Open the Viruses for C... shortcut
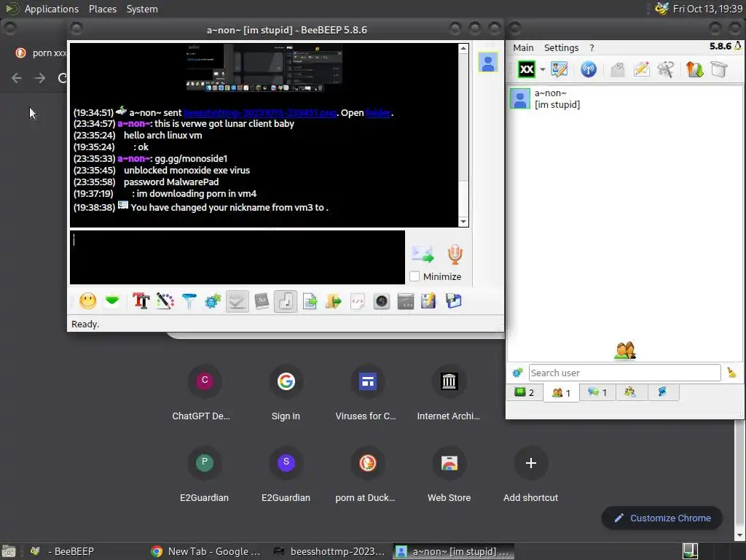Image resolution: width=746 pixels, height=560 pixels. (x=367, y=392)
